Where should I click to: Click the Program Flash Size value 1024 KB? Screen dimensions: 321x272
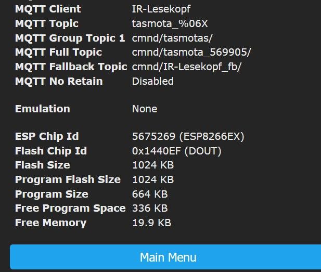152,179
